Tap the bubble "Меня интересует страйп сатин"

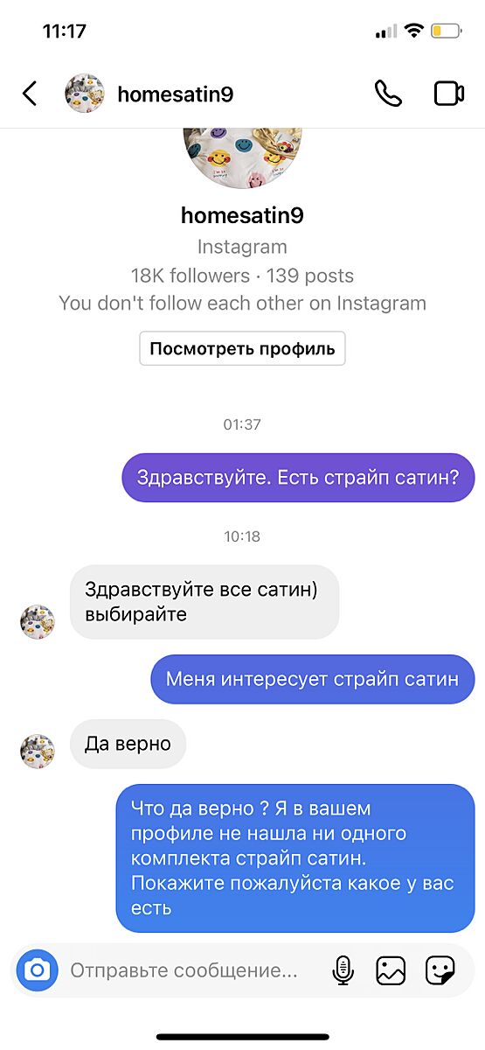pos(313,679)
